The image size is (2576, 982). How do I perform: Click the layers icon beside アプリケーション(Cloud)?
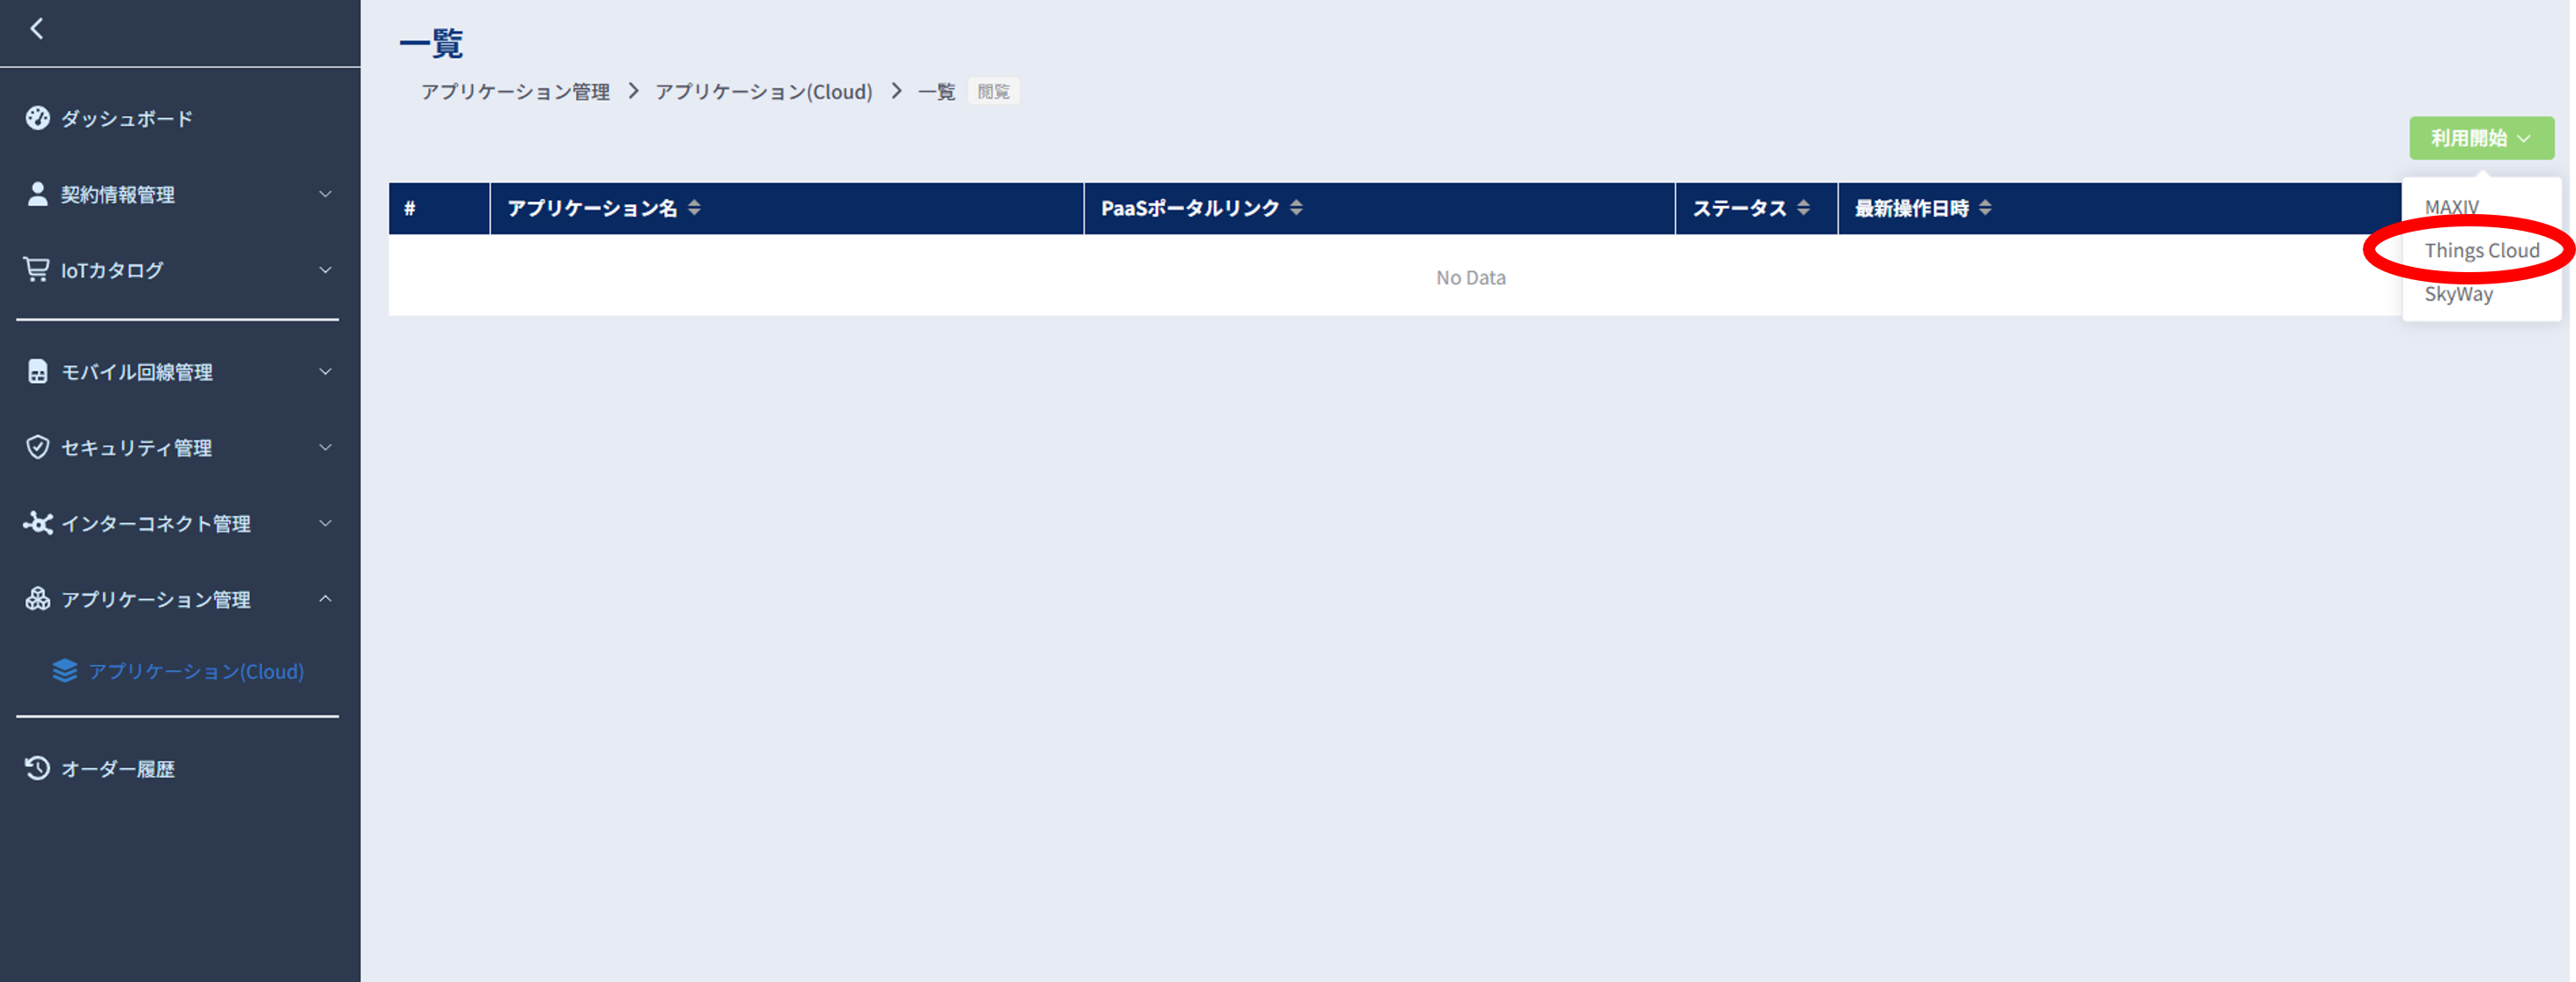(65, 671)
